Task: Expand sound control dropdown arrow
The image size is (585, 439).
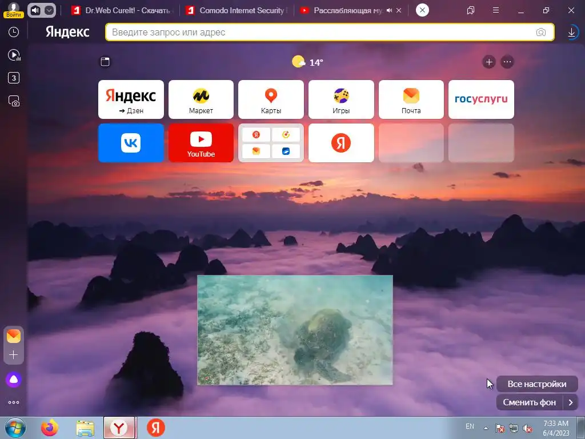Action: [x=49, y=10]
